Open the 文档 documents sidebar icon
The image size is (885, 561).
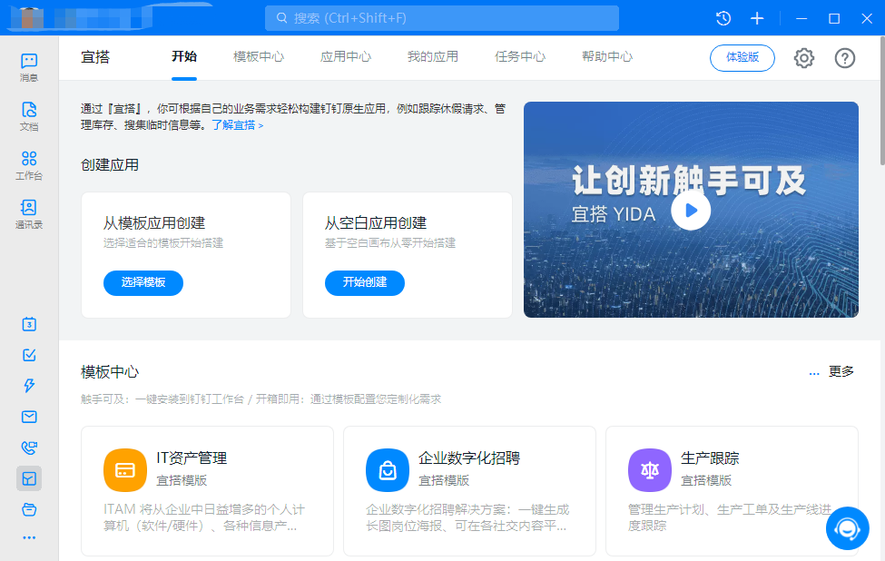[x=29, y=116]
